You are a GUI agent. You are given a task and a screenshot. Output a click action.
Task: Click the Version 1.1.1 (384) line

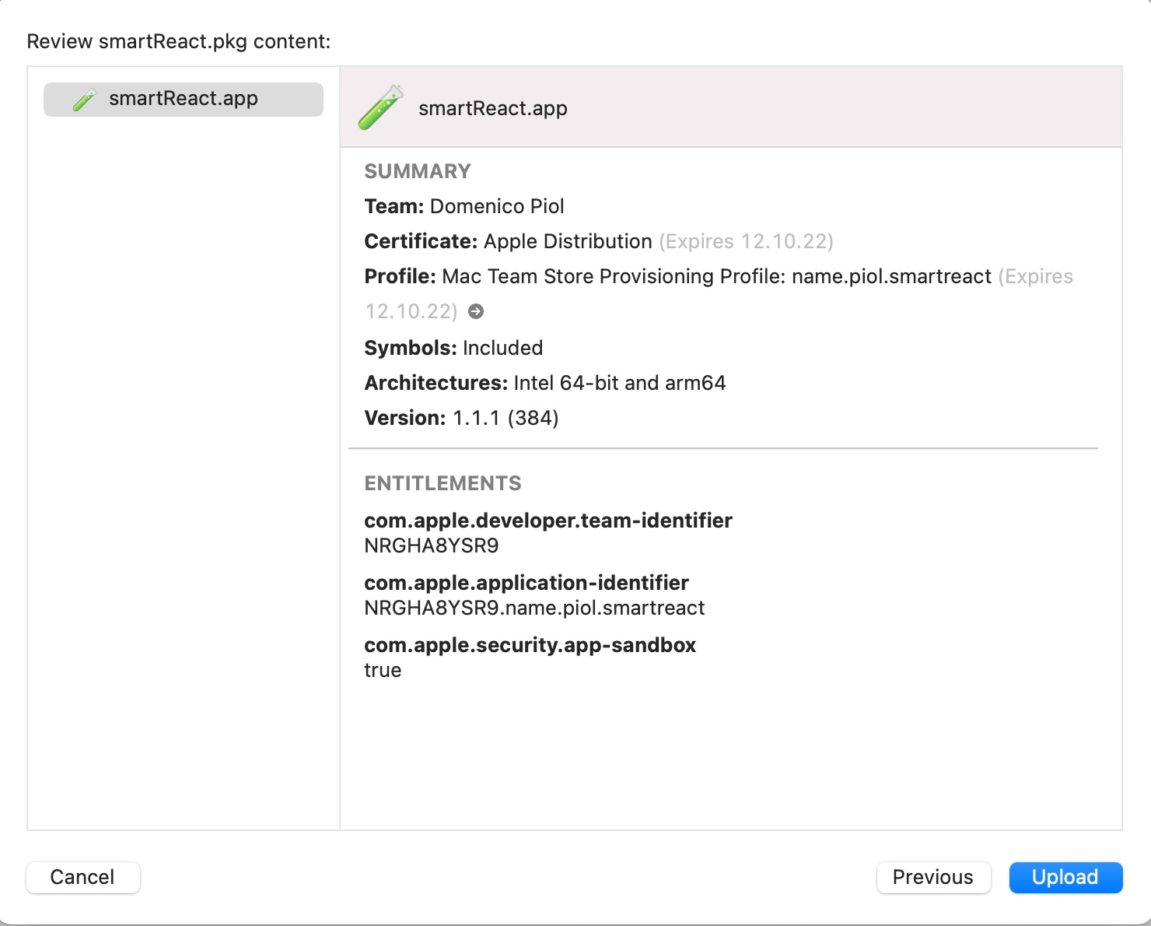tap(461, 418)
